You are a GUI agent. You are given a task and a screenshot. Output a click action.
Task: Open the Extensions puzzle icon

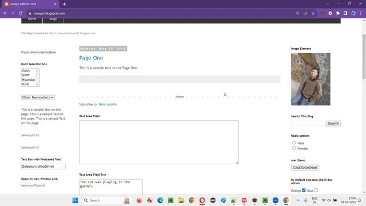pos(338,13)
